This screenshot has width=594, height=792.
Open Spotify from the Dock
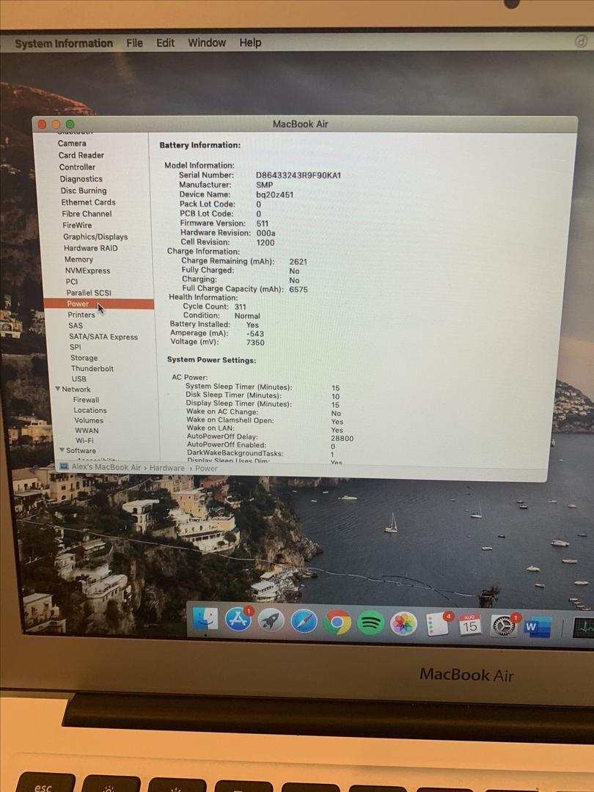[370, 623]
